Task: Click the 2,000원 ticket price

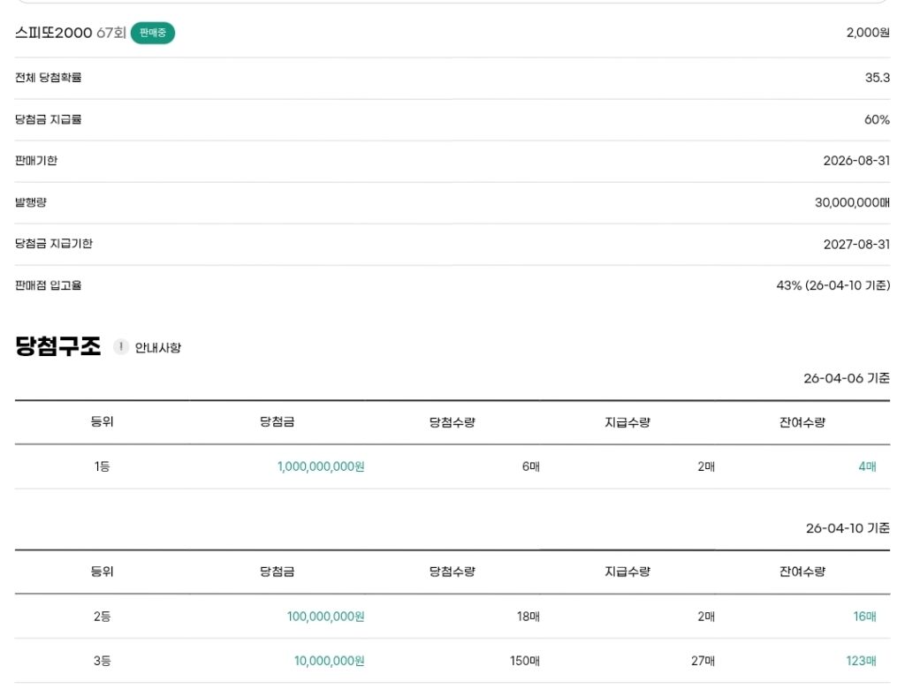Action: pyautogui.click(x=867, y=33)
